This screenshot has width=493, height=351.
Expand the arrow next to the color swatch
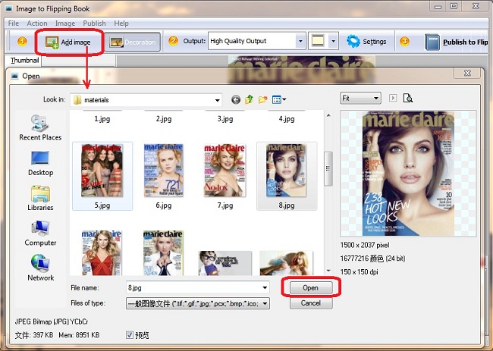[333, 41]
